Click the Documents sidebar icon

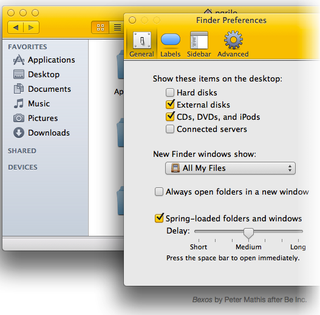pos(19,89)
